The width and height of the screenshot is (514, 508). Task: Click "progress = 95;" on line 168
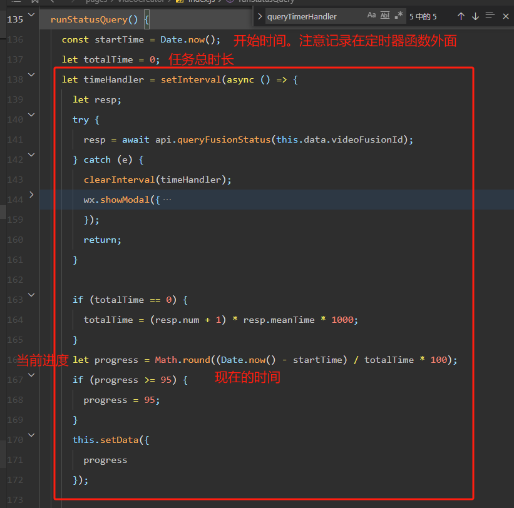coord(121,400)
